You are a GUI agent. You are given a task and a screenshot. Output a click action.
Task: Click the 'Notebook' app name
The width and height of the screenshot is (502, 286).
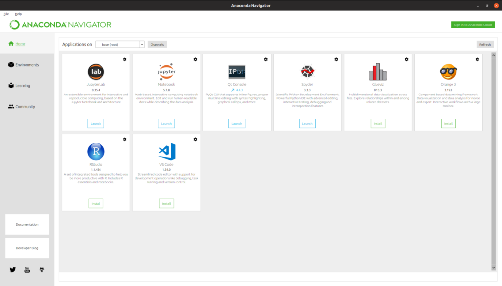tap(167, 84)
